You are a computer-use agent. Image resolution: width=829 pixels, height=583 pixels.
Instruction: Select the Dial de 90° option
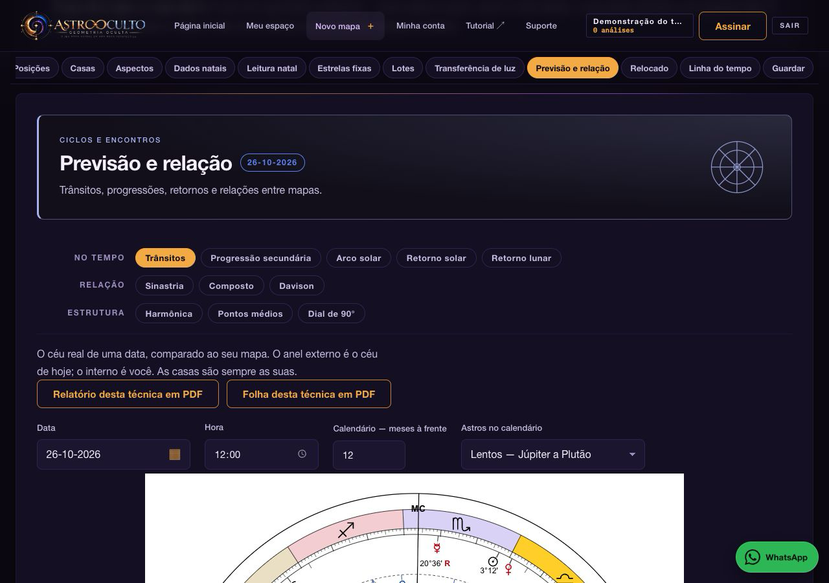click(x=332, y=314)
